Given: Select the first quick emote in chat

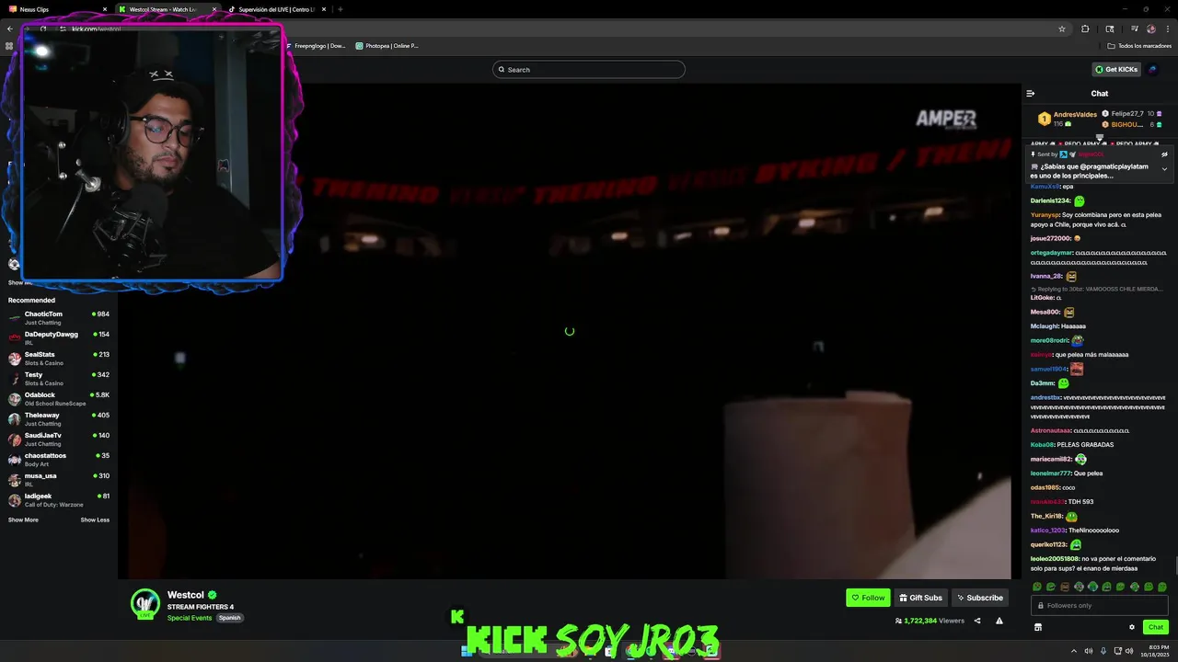Looking at the screenshot, I should point(1037,587).
